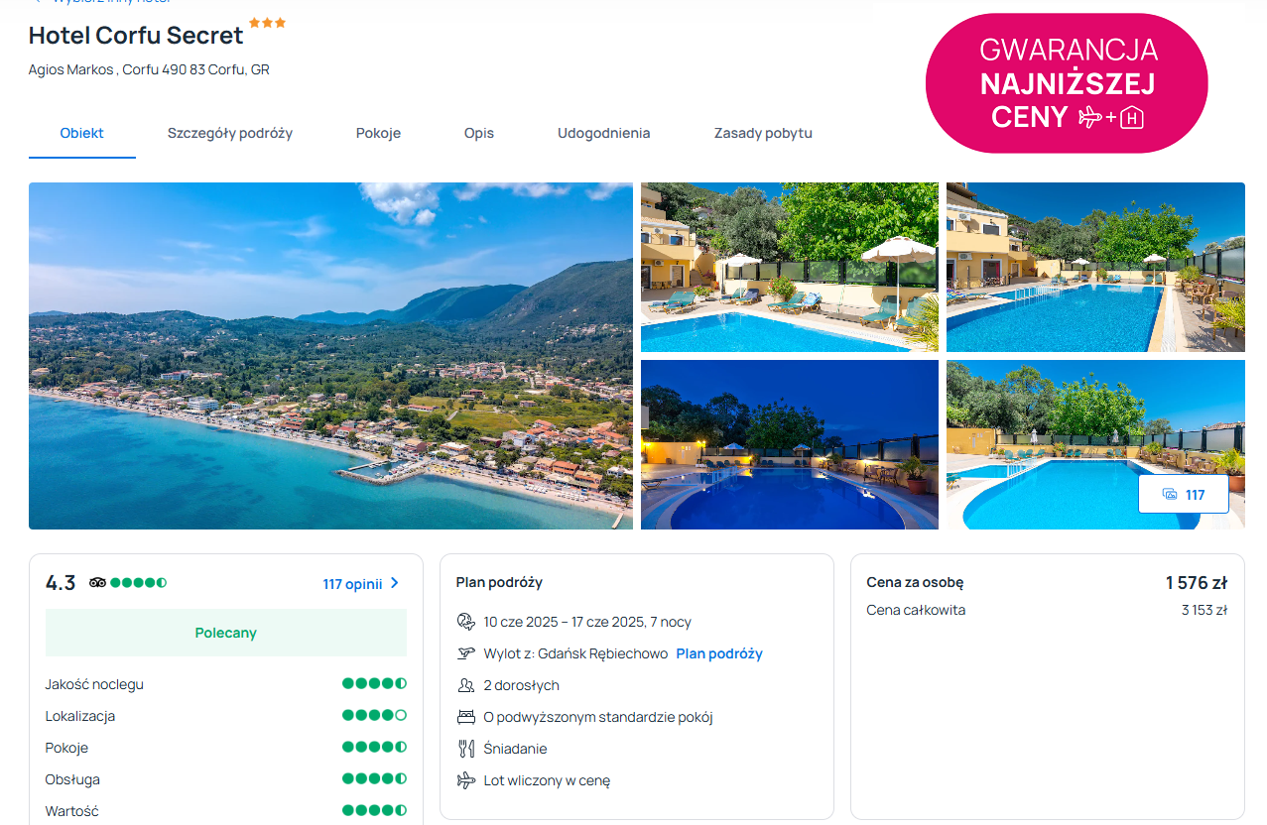Go to the Zasady pobytu tab
The width and height of the screenshot is (1267, 825).
763,133
